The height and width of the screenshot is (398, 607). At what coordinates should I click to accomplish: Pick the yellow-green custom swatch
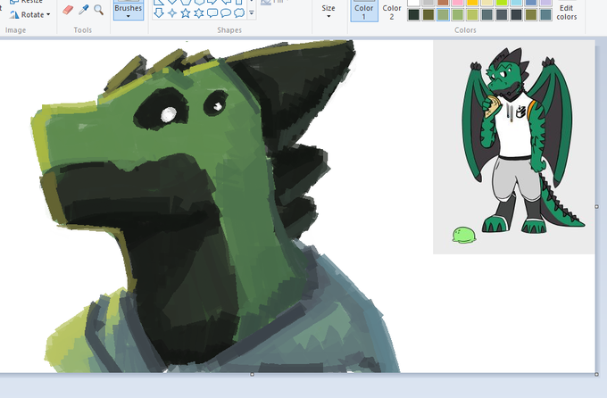pyautogui.click(x=472, y=14)
